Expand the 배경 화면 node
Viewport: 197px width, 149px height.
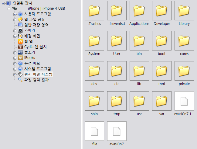pyautogui.click(x=15, y=36)
